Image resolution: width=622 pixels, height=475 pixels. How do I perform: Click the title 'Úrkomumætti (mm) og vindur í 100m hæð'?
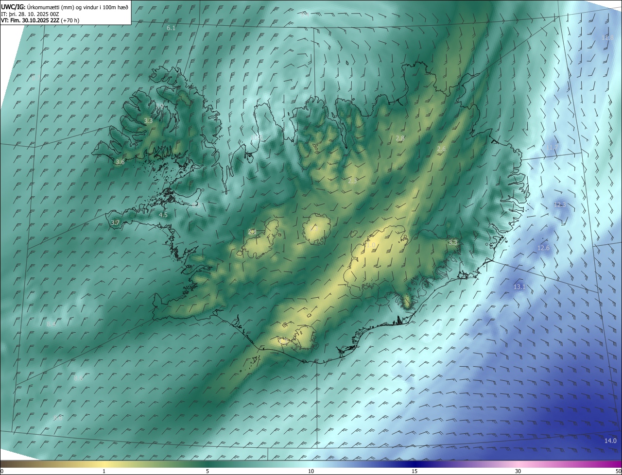click(x=77, y=7)
